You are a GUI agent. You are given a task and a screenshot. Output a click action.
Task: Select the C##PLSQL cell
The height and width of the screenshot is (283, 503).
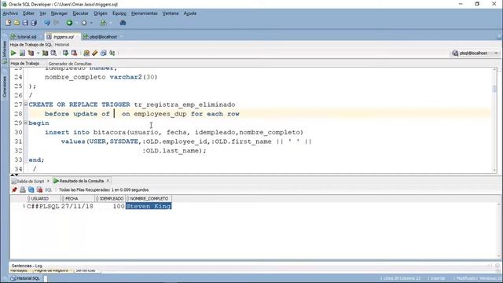click(43, 206)
